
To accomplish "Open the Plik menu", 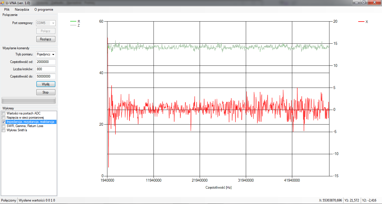I will click(7, 9).
